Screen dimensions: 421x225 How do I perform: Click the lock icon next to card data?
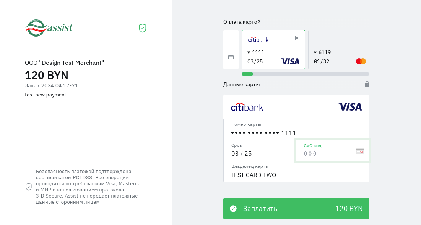[x=367, y=84]
